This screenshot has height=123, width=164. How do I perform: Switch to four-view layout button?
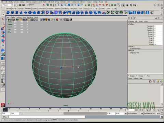[x=3, y=68]
